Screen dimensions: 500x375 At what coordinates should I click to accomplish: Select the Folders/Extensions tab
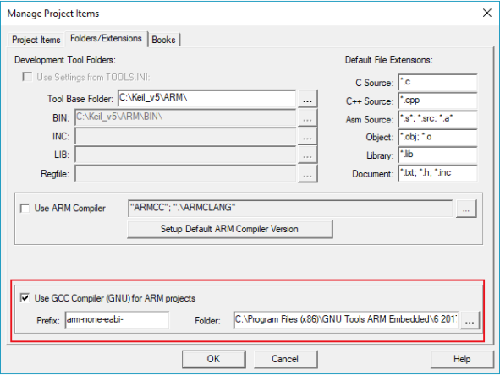pos(107,39)
